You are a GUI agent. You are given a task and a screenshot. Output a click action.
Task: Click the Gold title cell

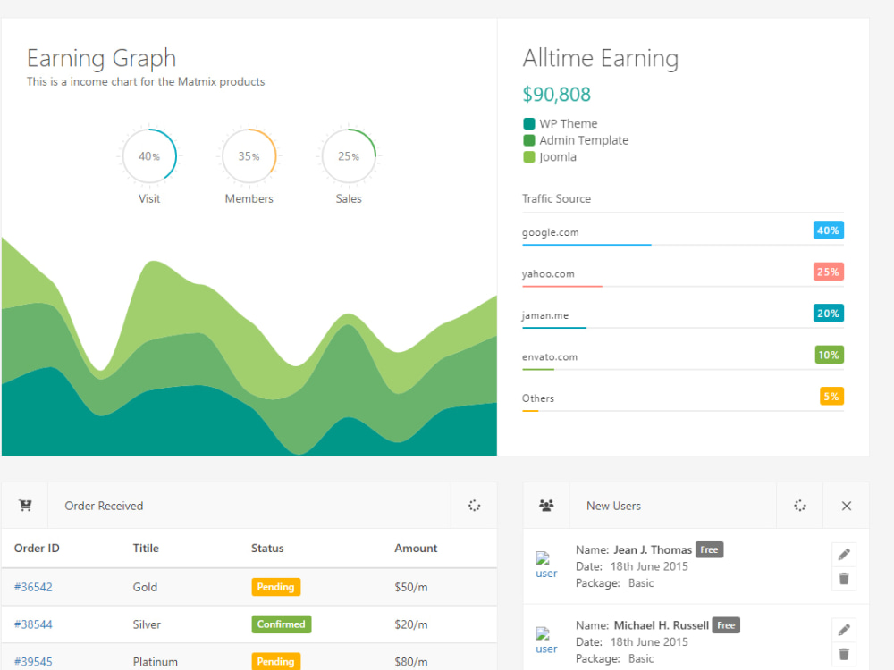pyautogui.click(x=145, y=587)
